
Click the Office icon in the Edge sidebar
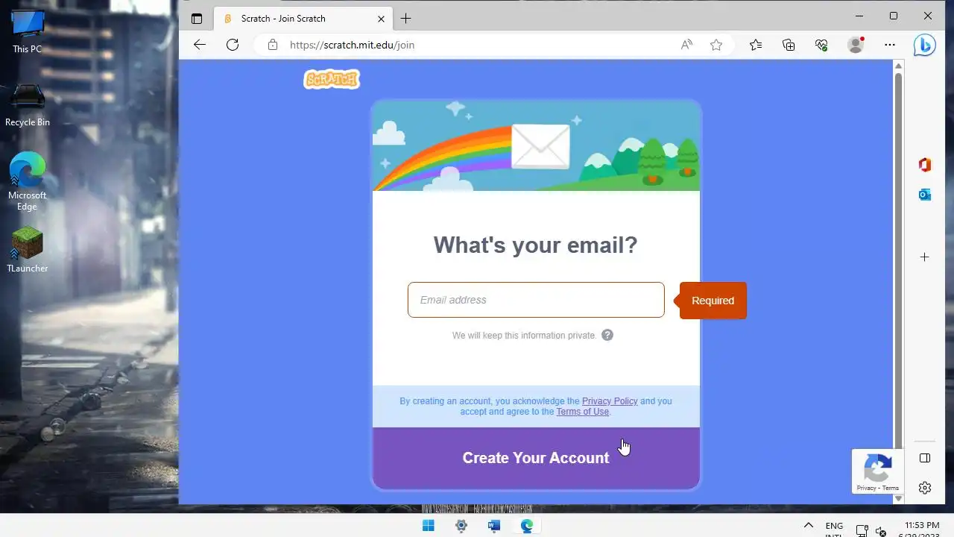tap(925, 165)
